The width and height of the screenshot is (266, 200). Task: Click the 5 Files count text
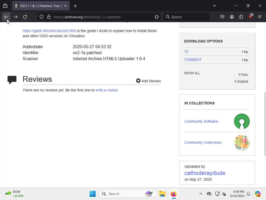243,75
